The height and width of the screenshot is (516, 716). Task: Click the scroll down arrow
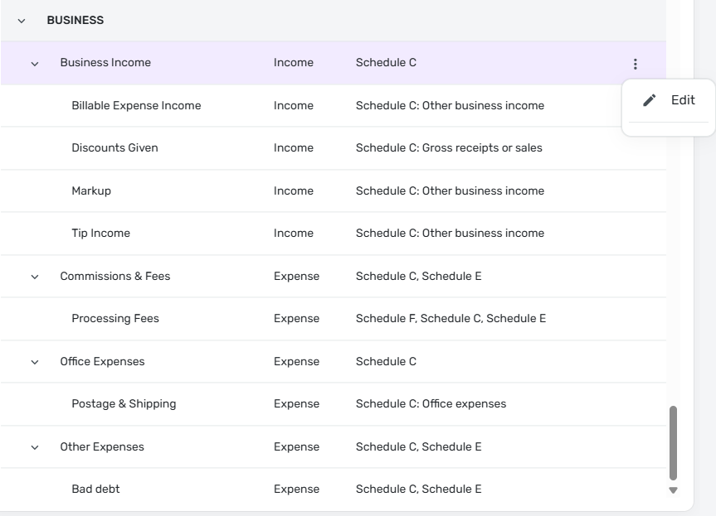673,490
